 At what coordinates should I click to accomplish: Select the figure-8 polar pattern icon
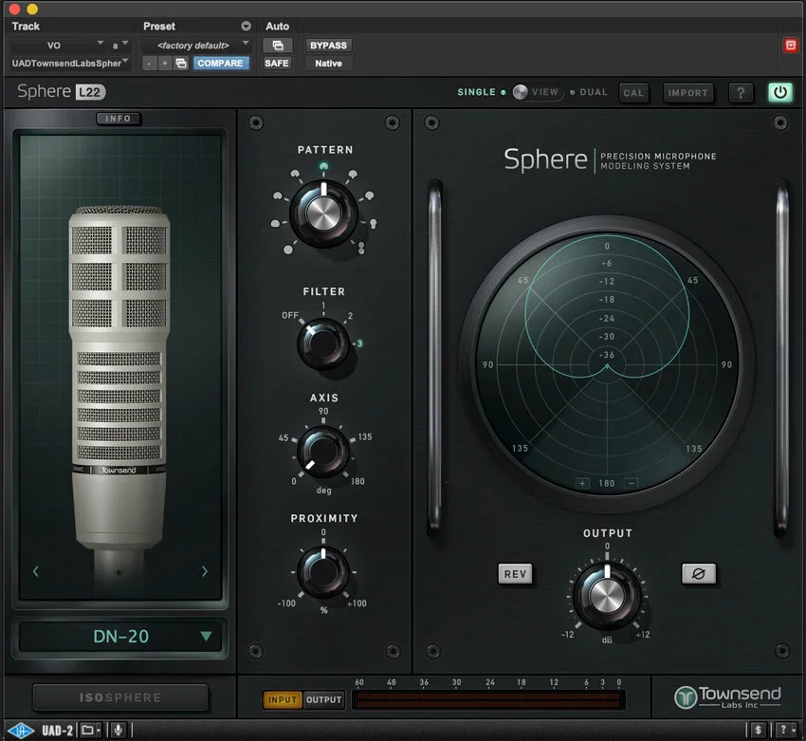tap(361, 249)
